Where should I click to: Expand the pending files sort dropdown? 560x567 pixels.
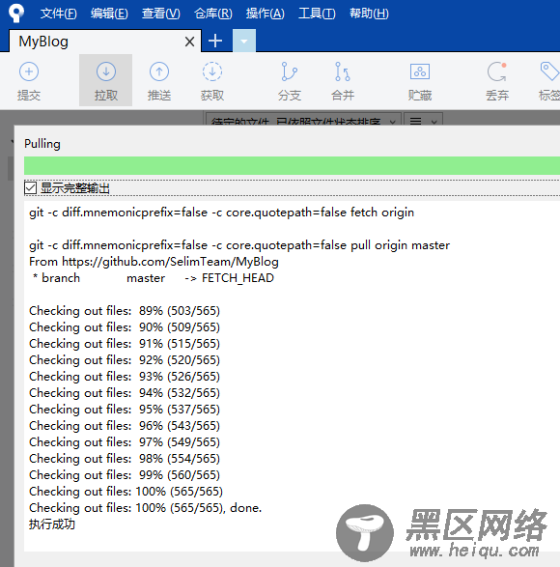coord(303,120)
